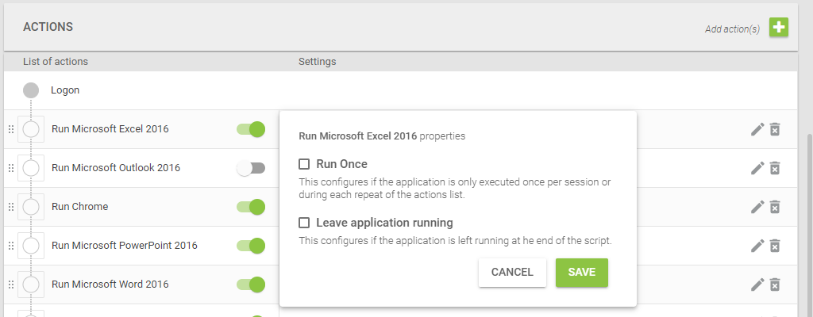Remove the Run Chrome action with trash icon
813x317 pixels.
tap(775, 207)
